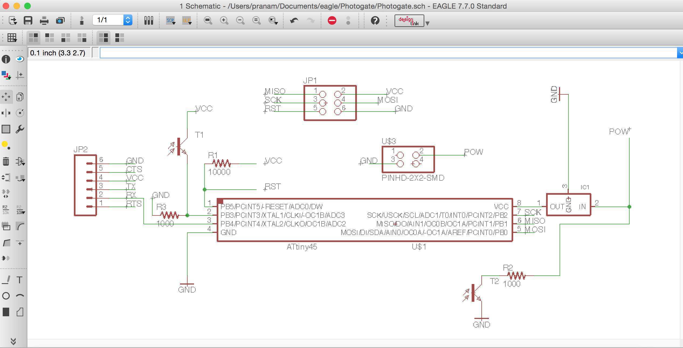
Task: Stop command with red cancel icon
Action: [x=332, y=20]
